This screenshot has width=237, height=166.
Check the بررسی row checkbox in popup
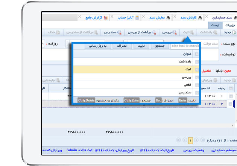point(197,78)
